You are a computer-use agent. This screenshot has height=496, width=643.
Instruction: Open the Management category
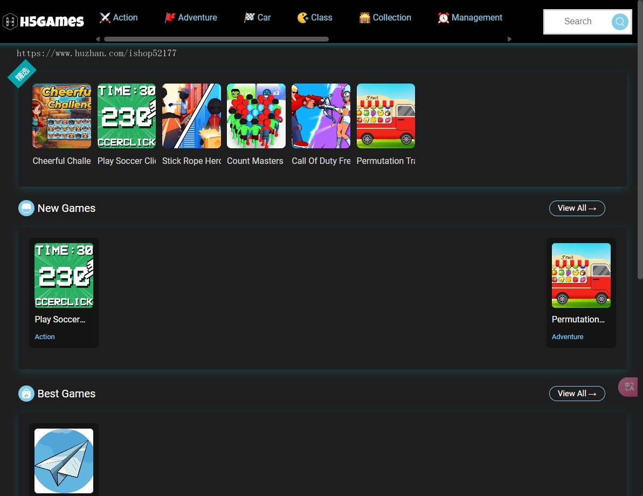pos(470,18)
